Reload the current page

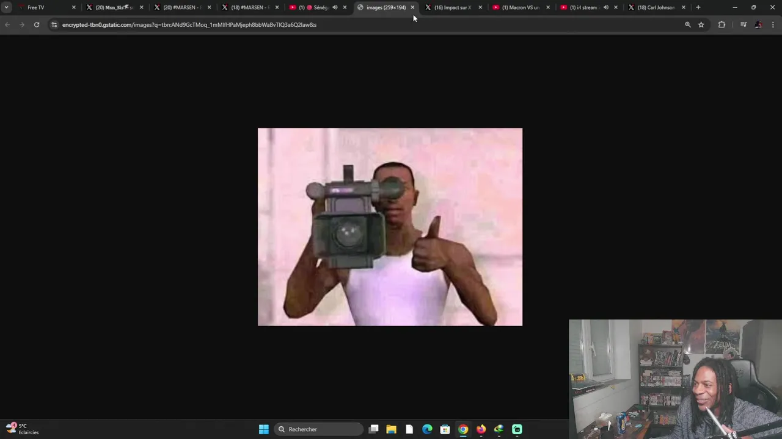[37, 24]
